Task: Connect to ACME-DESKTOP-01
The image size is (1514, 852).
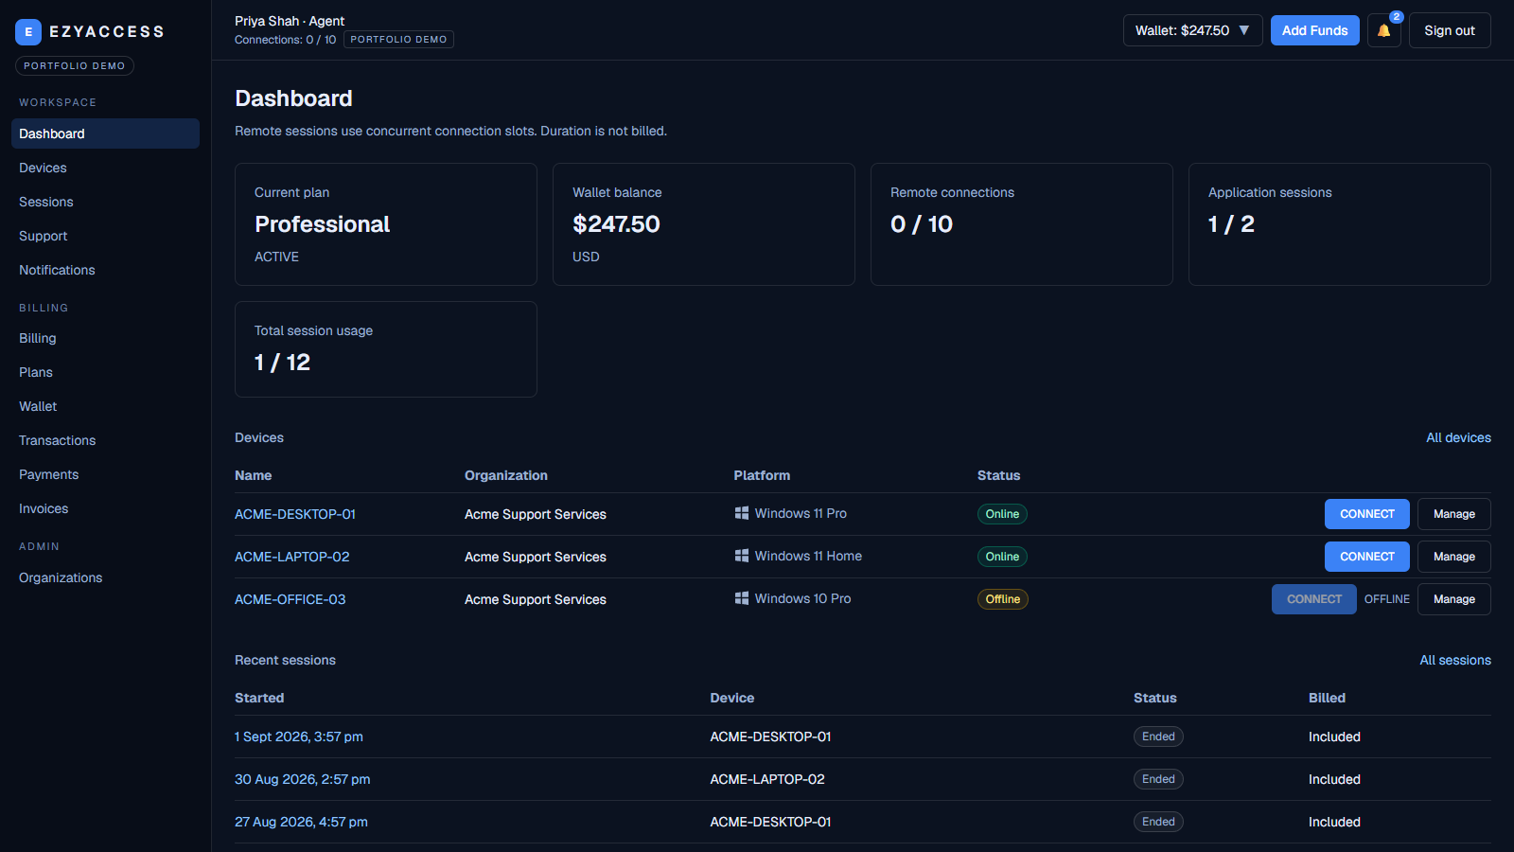Action: pos(1366,514)
